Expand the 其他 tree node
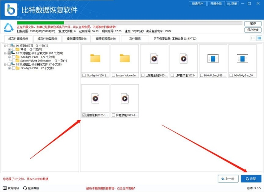Image resolution: width=264 pixels, height=192 pixels. point(9,50)
